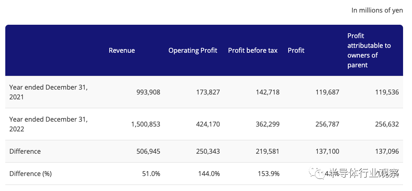
Task: Click the 153.9% difference percentage
Action: coord(268,174)
